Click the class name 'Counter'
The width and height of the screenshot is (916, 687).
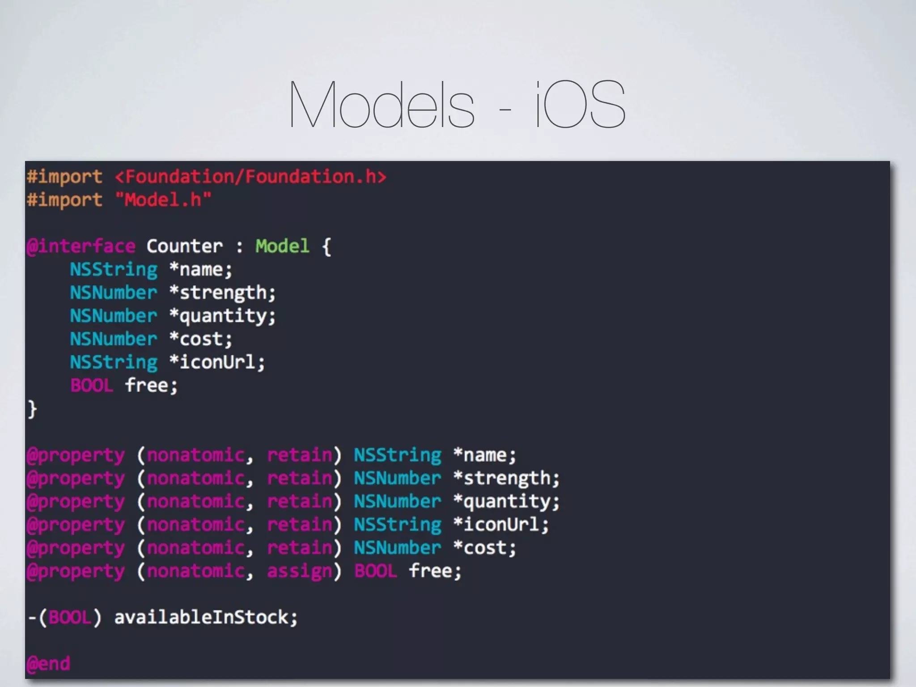pyautogui.click(x=184, y=246)
